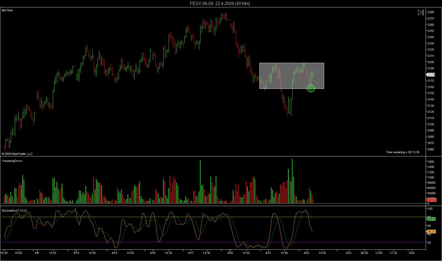442x261 pixels.
Task: Click the 2120 price axis label
Action: [x=431, y=112]
